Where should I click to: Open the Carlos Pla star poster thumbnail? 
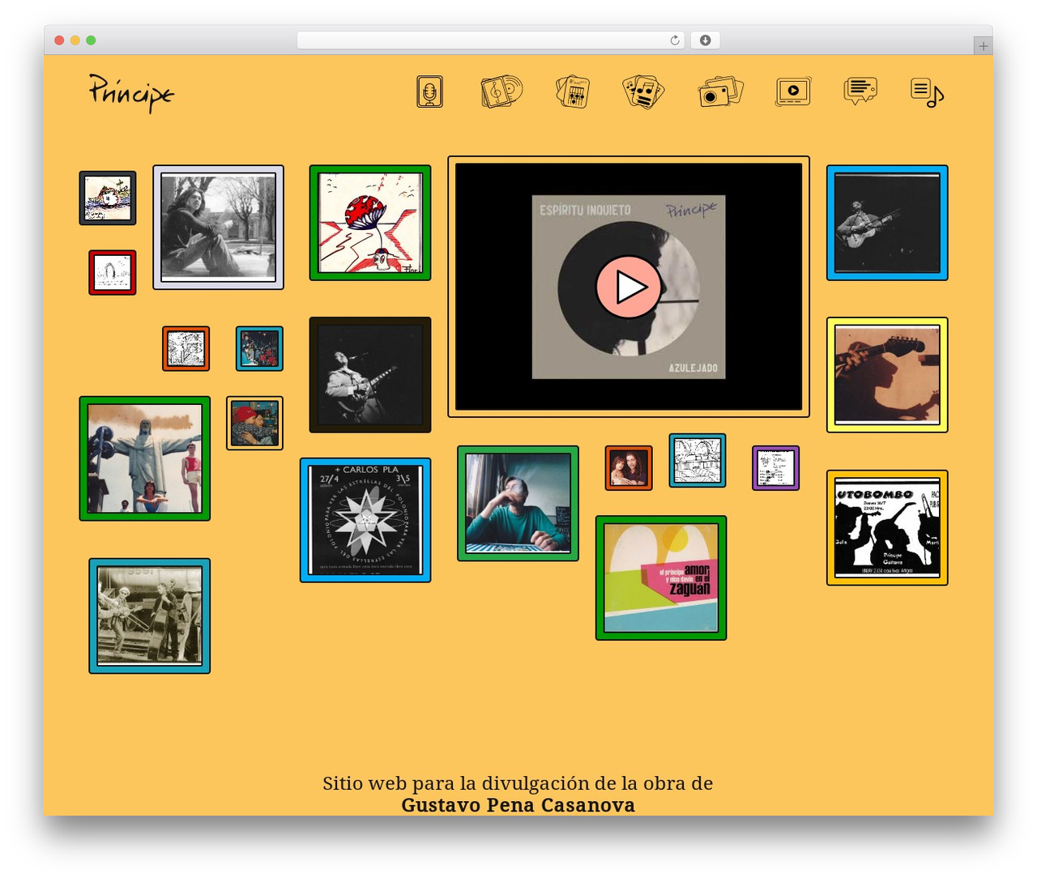tap(365, 520)
